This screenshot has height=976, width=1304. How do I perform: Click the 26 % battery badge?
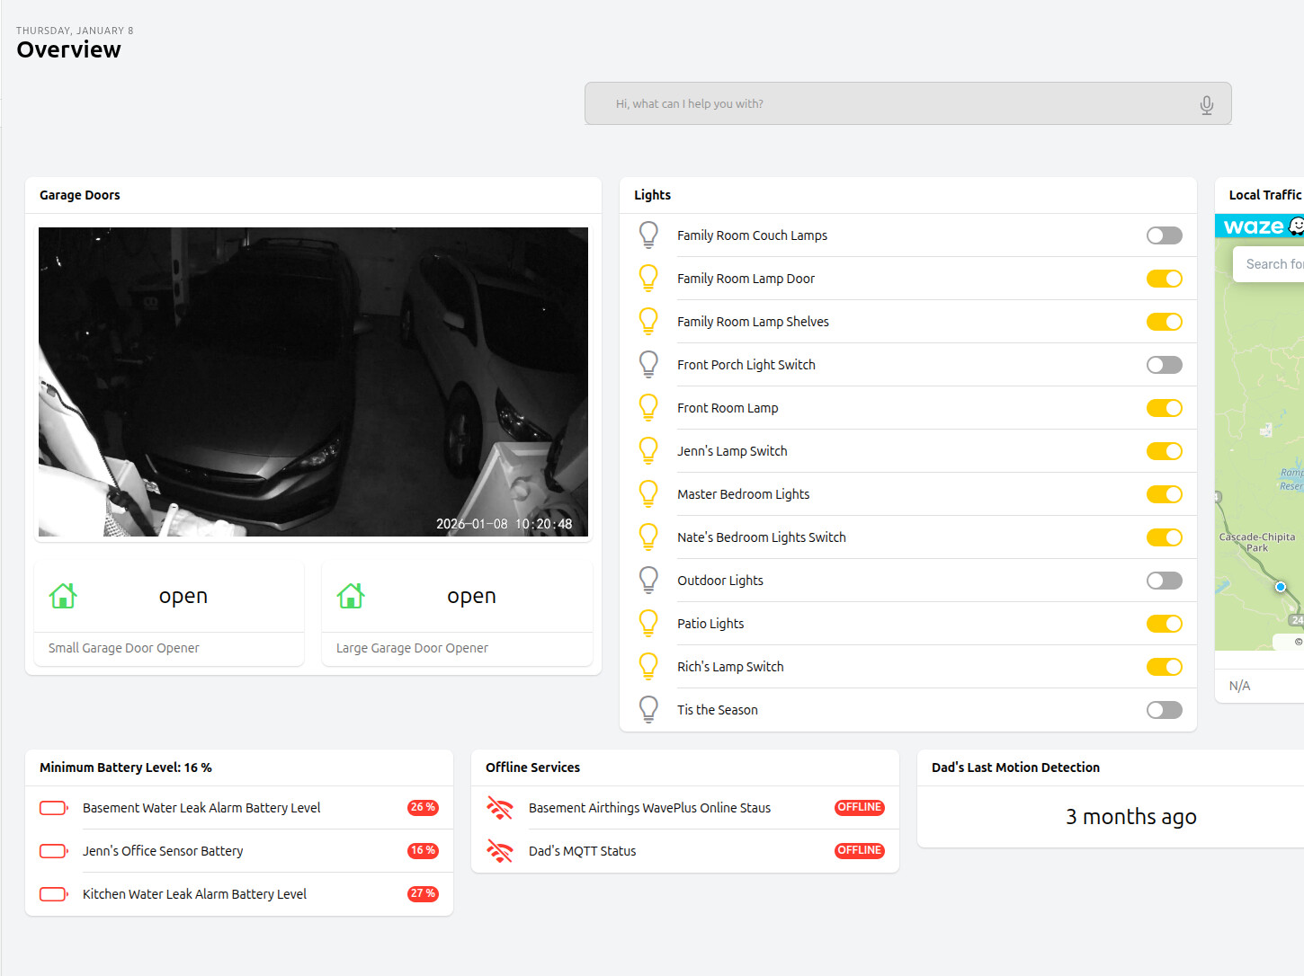(x=423, y=807)
